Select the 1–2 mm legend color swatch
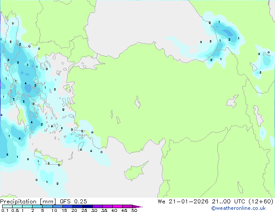This screenshot has width=275, height=212. 27,206
